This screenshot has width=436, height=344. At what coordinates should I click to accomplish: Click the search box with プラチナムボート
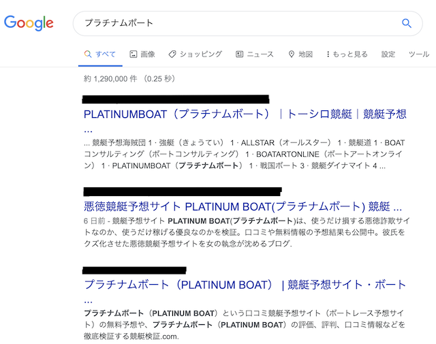pos(248,23)
